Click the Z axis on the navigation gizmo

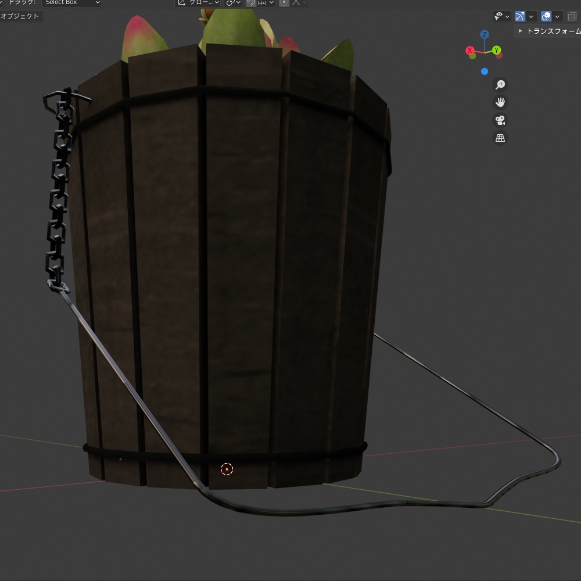tap(485, 34)
